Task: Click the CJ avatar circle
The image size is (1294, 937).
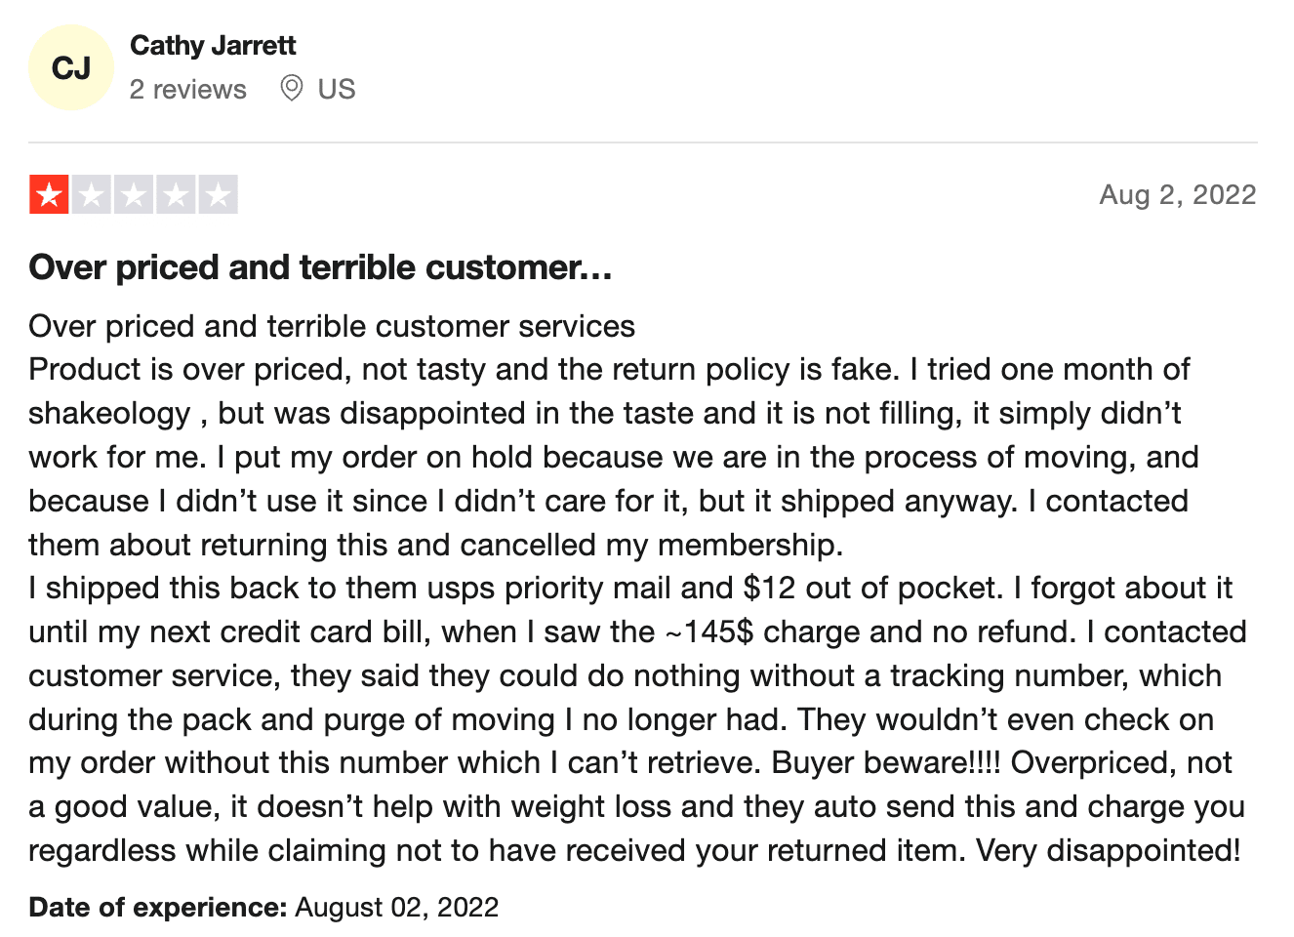Action: (x=71, y=68)
